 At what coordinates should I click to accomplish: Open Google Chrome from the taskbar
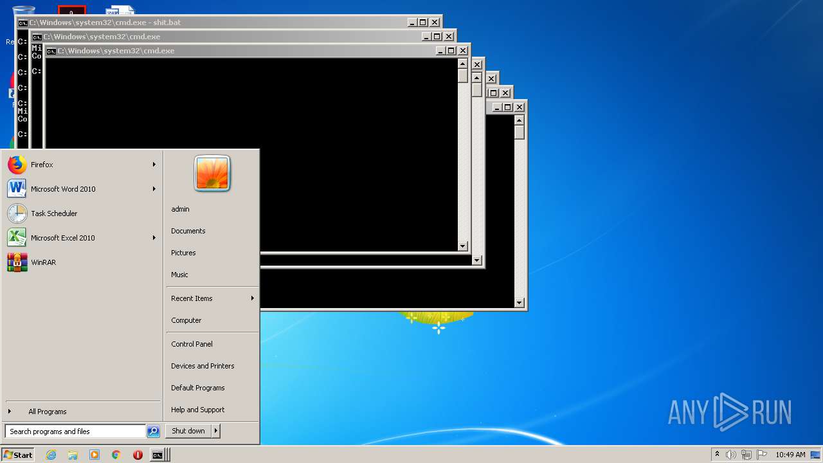click(116, 455)
